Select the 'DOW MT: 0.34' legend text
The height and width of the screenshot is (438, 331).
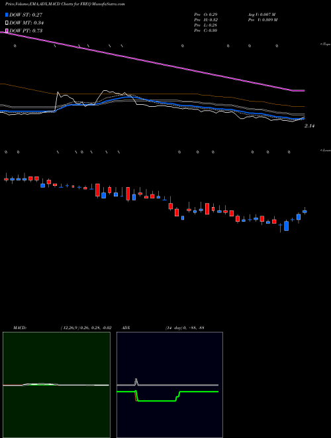pyautogui.click(x=26, y=23)
